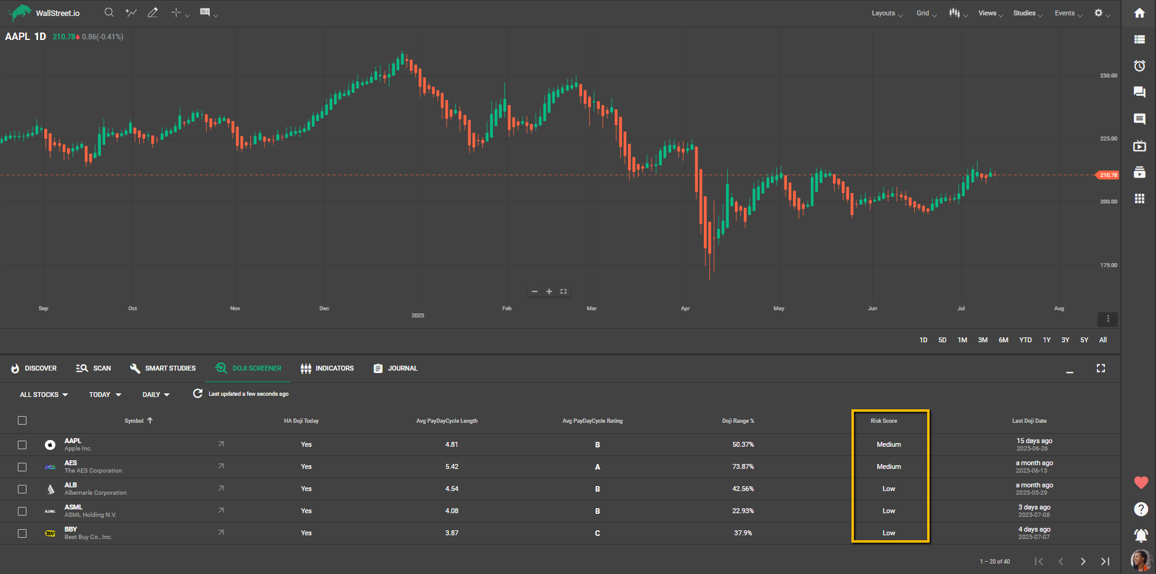Check the AES row checkbox
Image resolution: width=1156 pixels, height=574 pixels.
coord(22,467)
